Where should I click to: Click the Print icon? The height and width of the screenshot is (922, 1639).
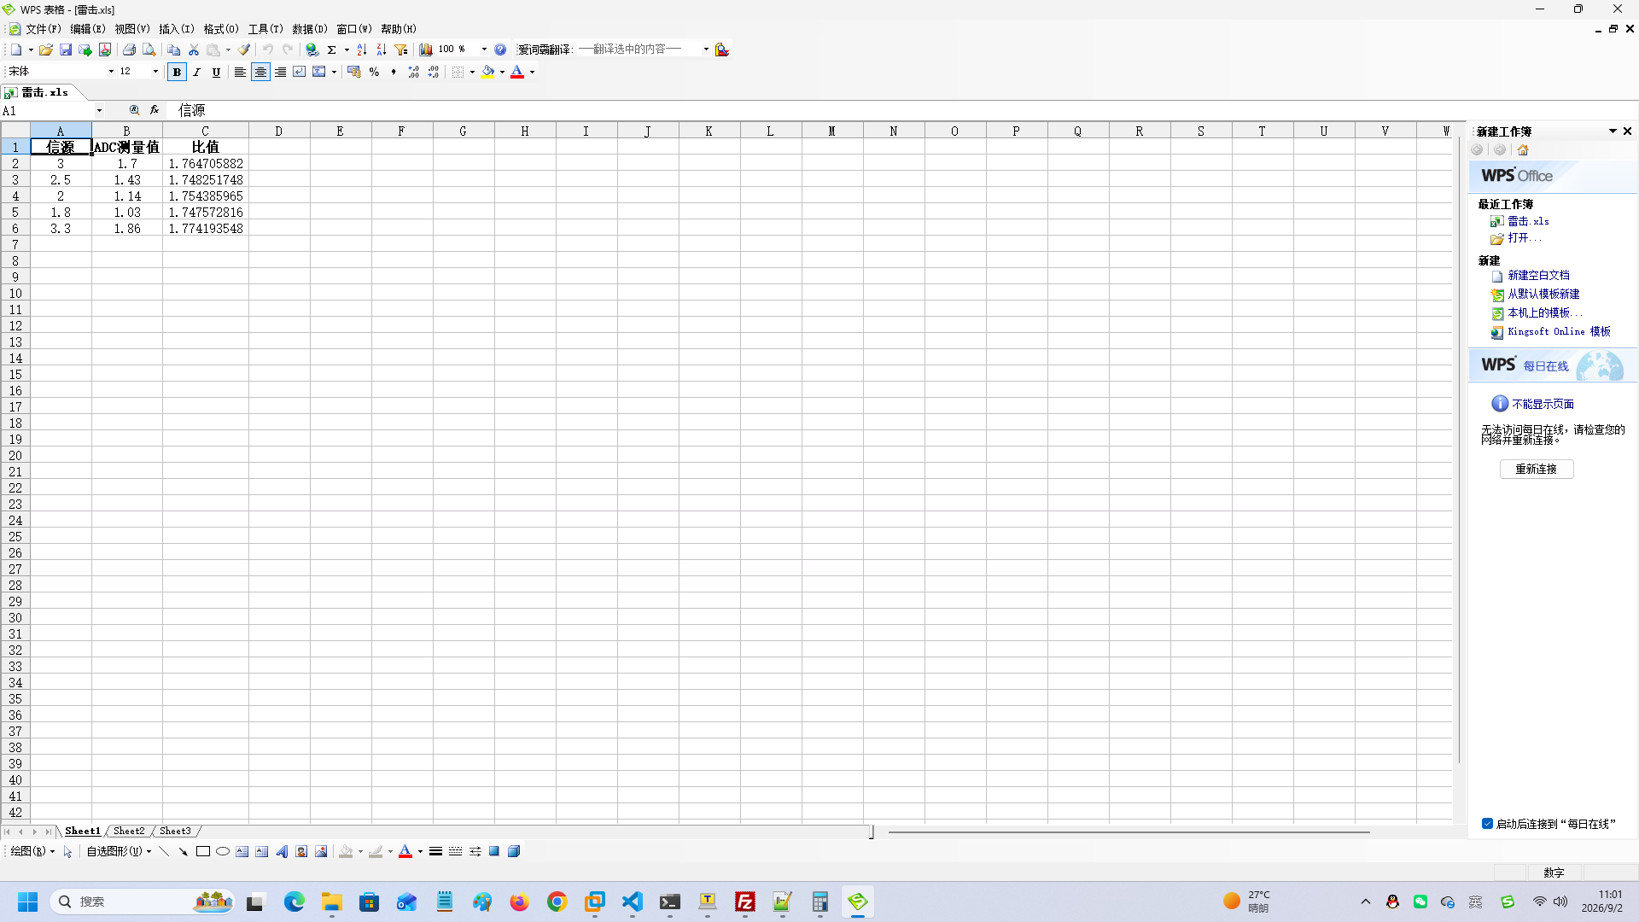[x=129, y=50]
